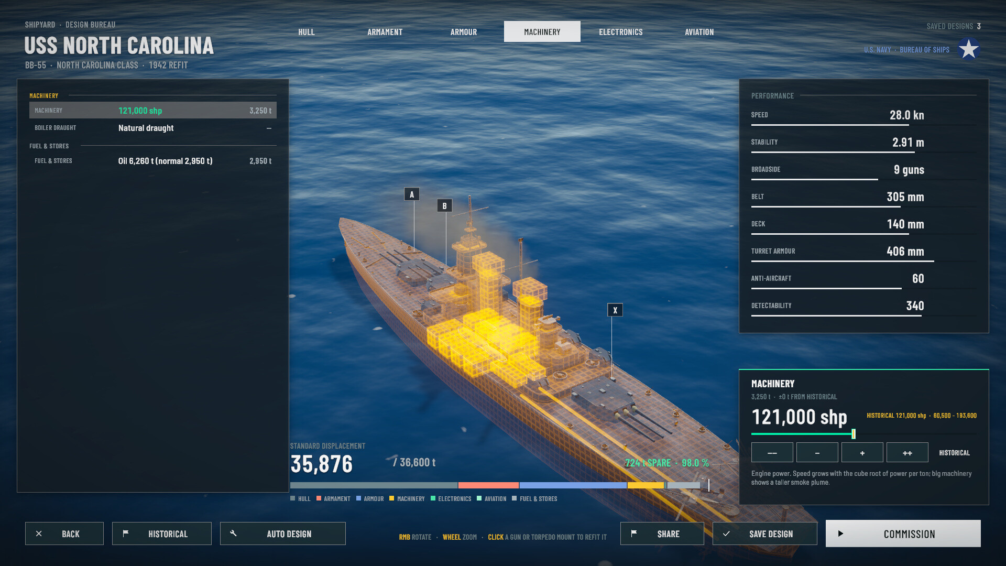Click the flag icon on Share button
Image resolution: width=1006 pixels, height=566 pixels.
pos(634,533)
